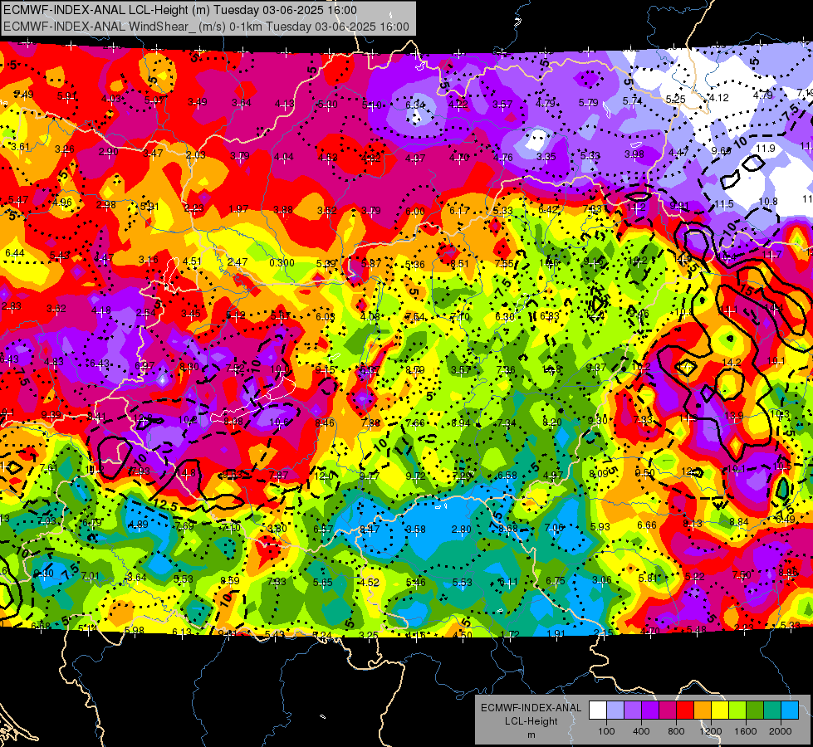
Task: Click the wind shear value 6.75
Action: pyautogui.click(x=555, y=581)
